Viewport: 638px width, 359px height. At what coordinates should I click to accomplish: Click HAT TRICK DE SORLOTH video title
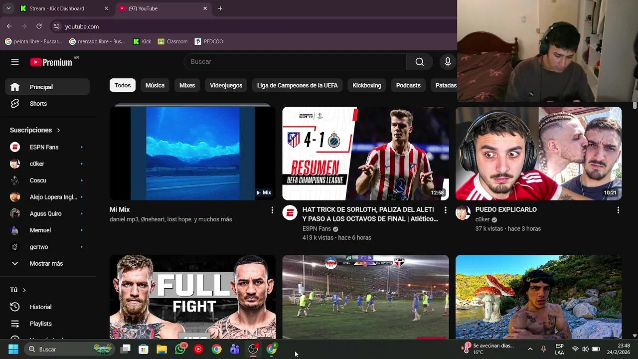370,214
